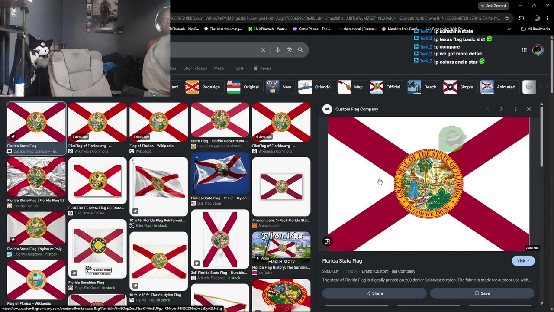Open the State Flag - Florida Department thumbnail
Viewport: 554px width, 312px height.
(220, 120)
